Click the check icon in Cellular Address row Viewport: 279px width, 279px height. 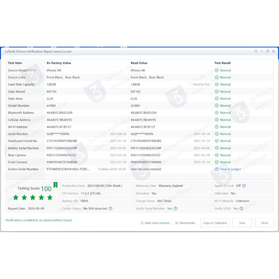click(x=217, y=120)
